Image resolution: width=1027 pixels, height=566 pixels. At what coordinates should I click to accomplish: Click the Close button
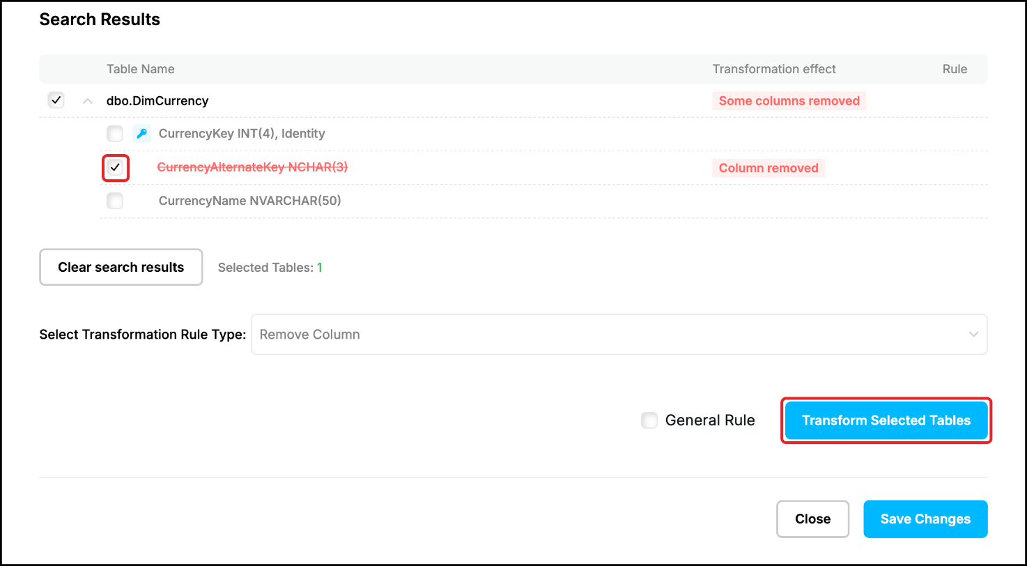tap(812, 519)
